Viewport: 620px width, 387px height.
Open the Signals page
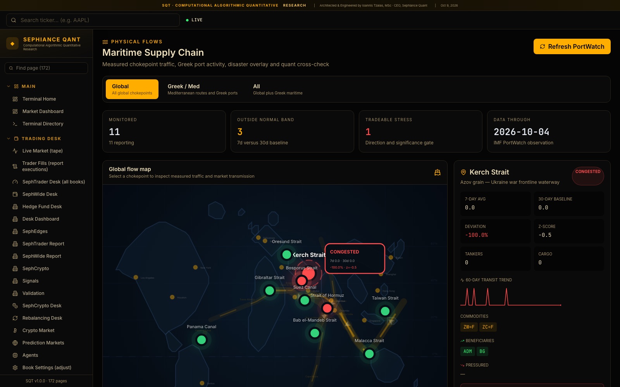(x=31, y=281)
